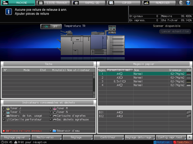
Task: Click the clock icon in the status bar
Action: (3, 142)
